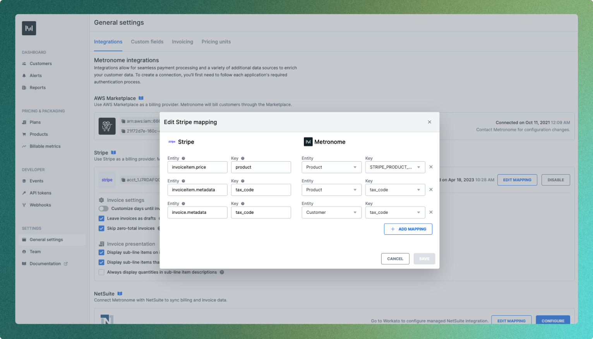Switch to the Pricing units tab

point(216,42)
